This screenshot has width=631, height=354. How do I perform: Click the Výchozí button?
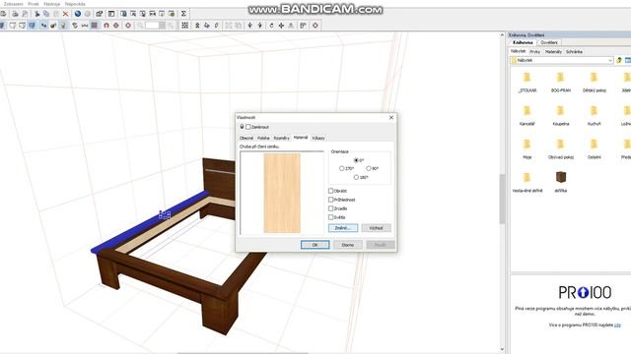pos(376,228)
